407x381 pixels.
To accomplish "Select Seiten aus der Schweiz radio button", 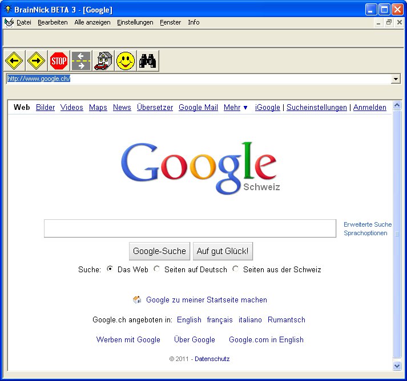I will coord(235,269).
